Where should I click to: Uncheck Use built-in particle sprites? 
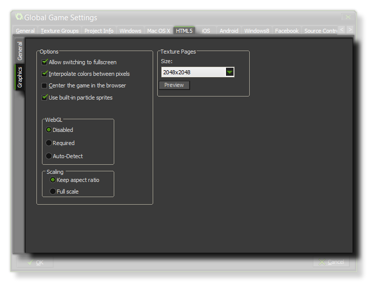(x=44, y=98)
